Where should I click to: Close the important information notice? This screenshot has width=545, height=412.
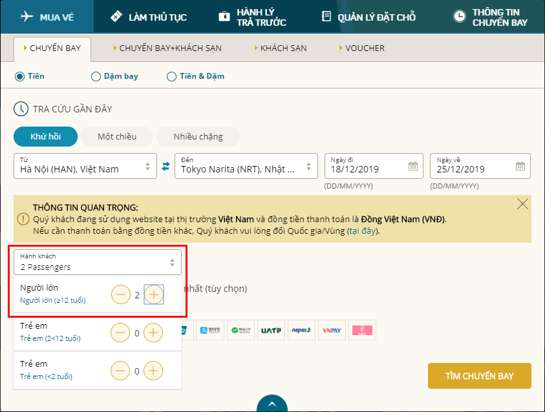point(522,204)
